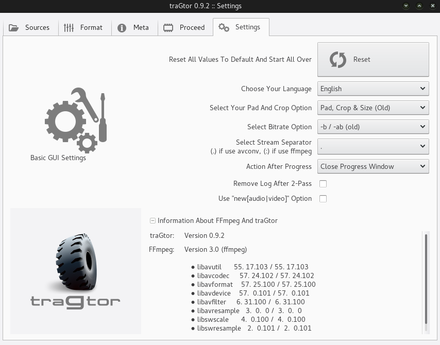Open the Proceed tab
The image size is (440, 345).
tap(185, 27)
